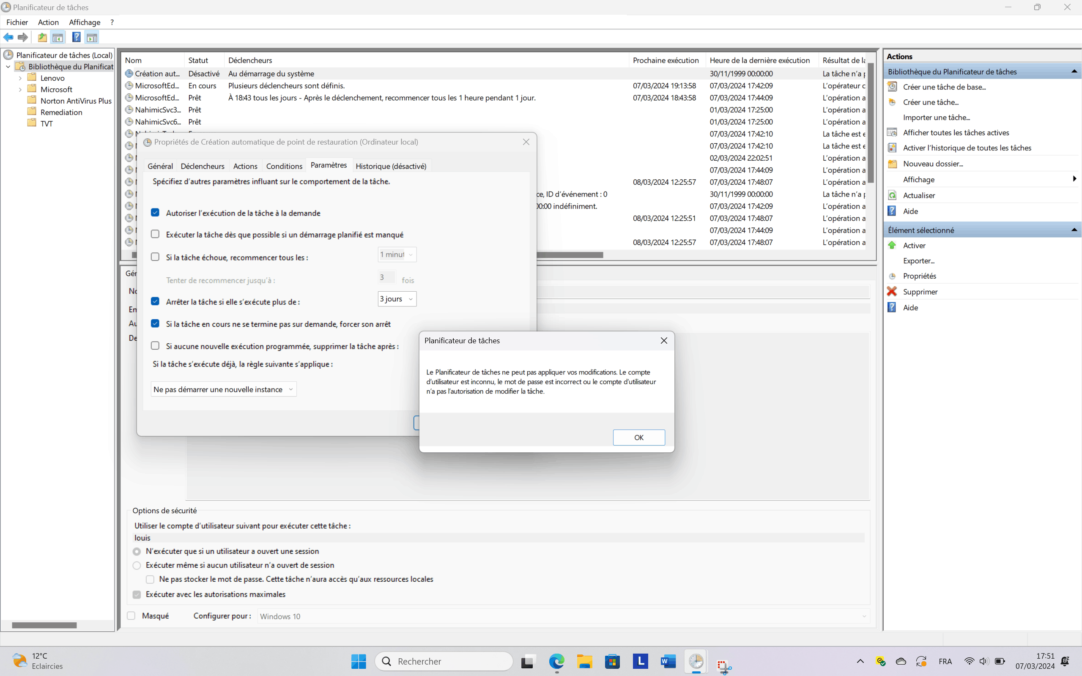Click the Créer une tâche de base icon
This screenshot has height=676, width=1082.
pyautogui.click(x=893, y=87)
